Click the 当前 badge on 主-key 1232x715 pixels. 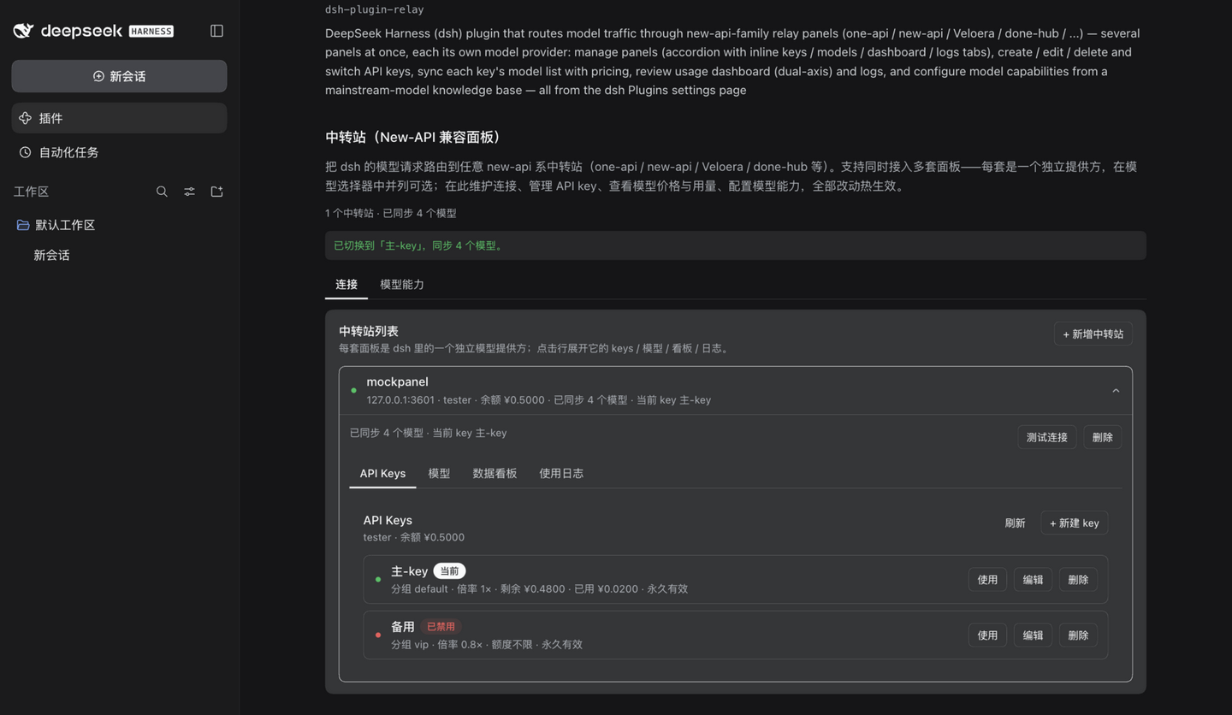click(449, 571)
